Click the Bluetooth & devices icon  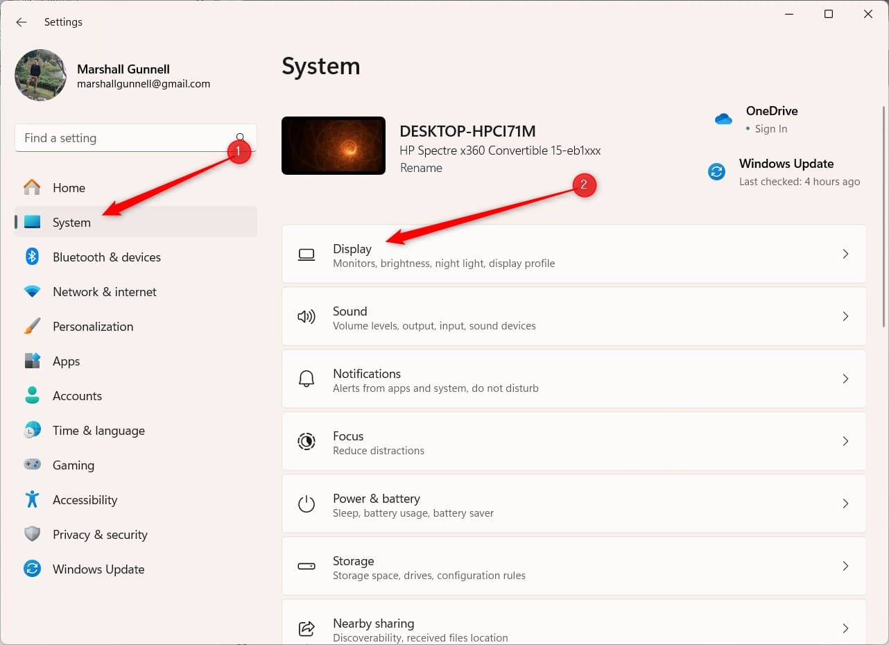coord(32,257)
